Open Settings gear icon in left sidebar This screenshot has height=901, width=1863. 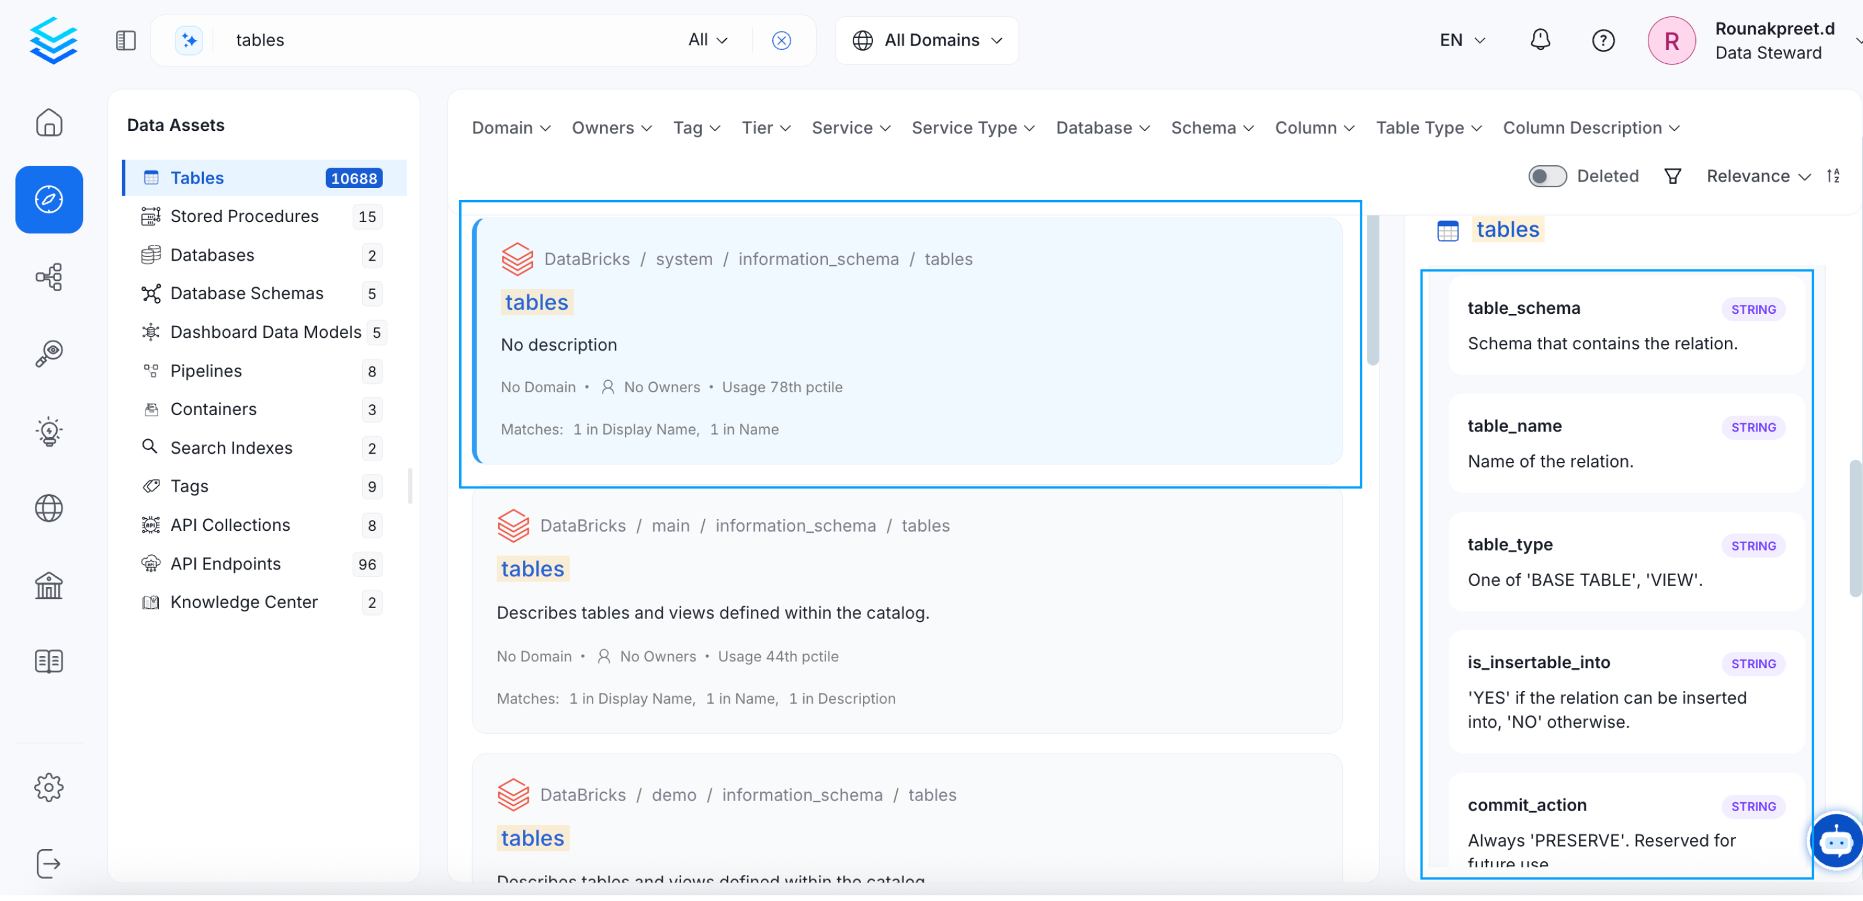pos(49,788)
